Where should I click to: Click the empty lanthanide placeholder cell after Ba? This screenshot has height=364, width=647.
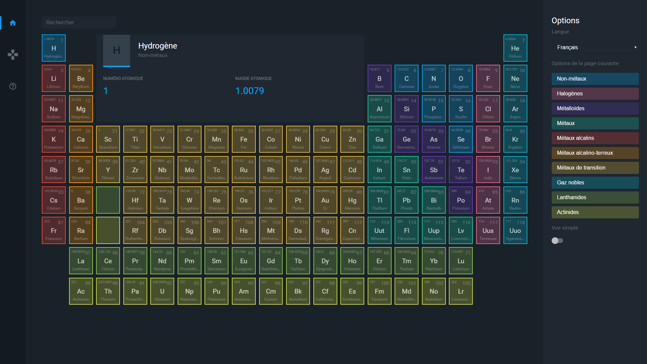click(108, 200)
